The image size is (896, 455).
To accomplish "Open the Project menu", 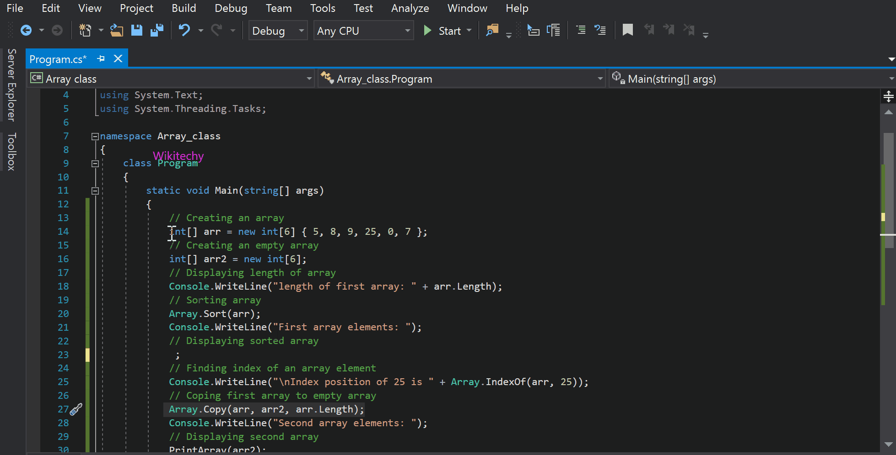I will (x=136, y=8).
